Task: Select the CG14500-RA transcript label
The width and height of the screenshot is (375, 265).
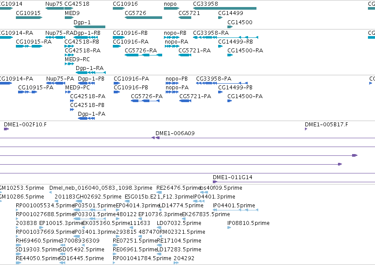Action: pyautogui.click(x=245, y=51)
